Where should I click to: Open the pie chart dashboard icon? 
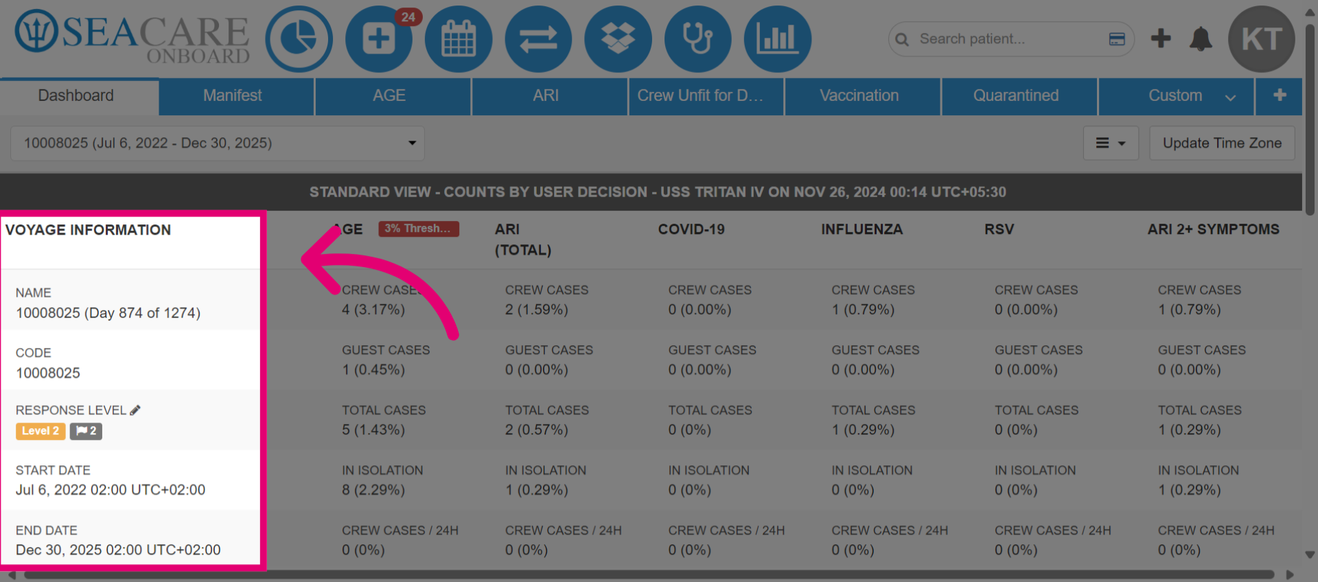[x=299, y=39]
